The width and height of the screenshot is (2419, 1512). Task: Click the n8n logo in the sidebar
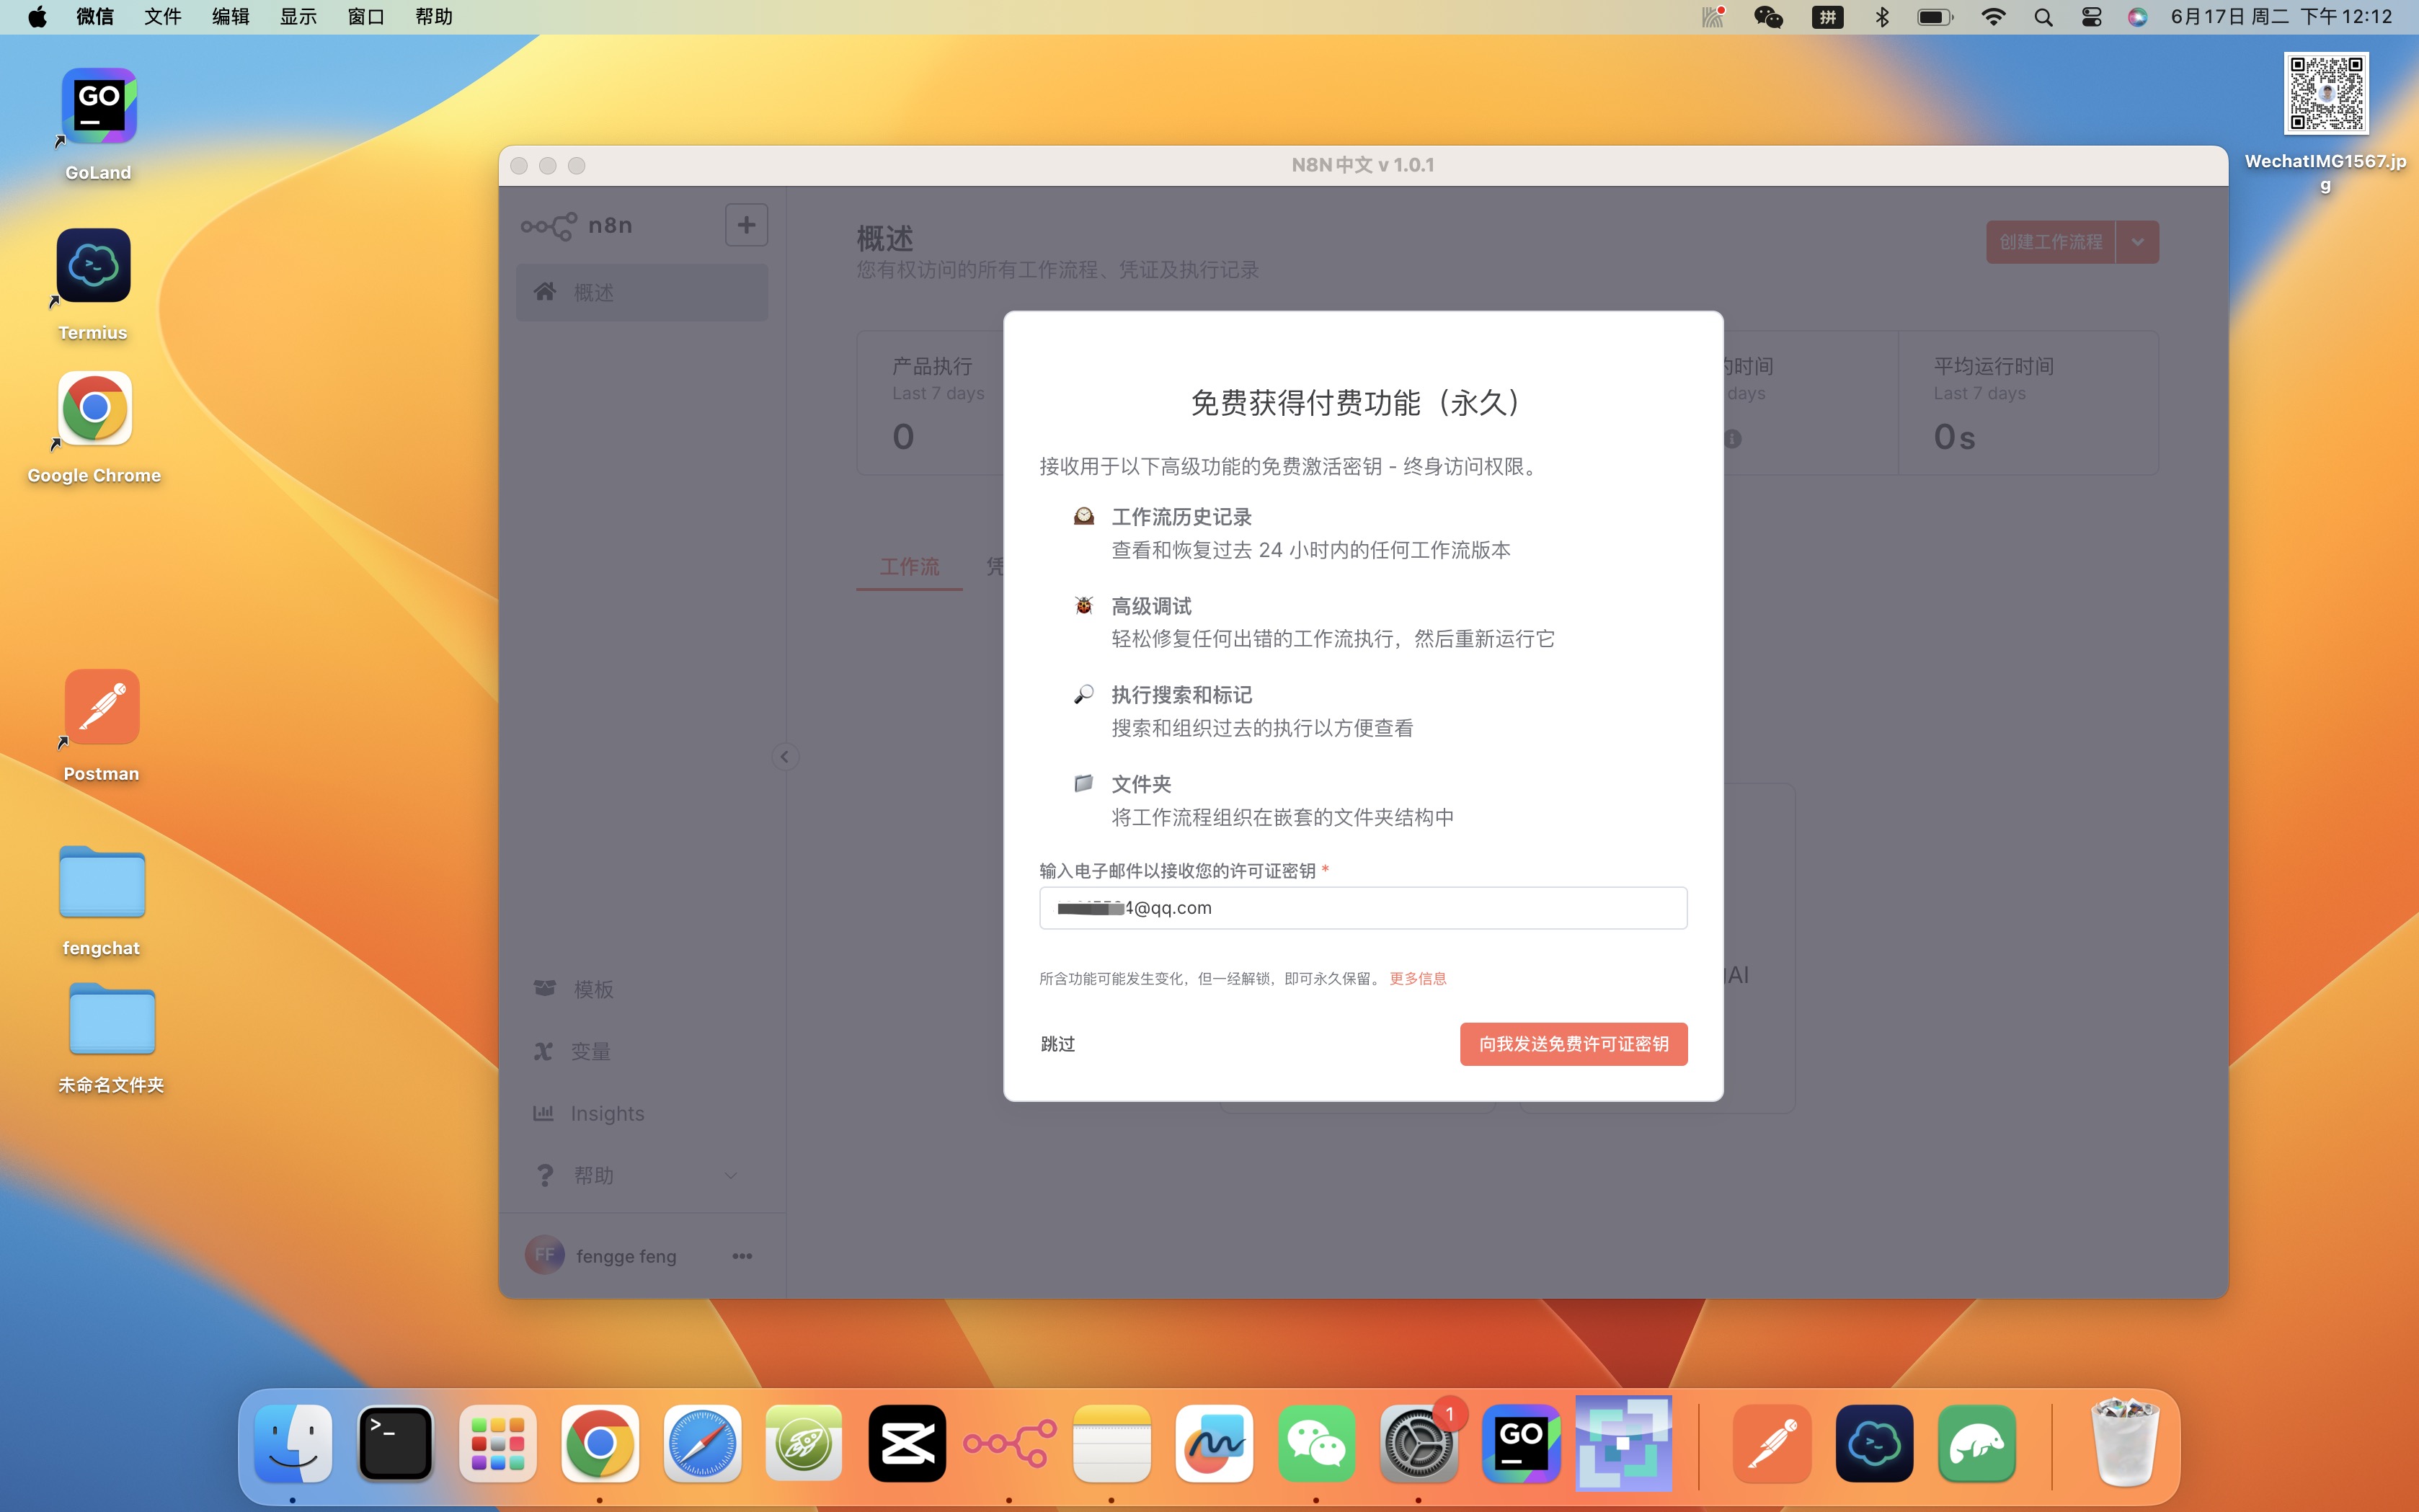click(x=577, y=226)
